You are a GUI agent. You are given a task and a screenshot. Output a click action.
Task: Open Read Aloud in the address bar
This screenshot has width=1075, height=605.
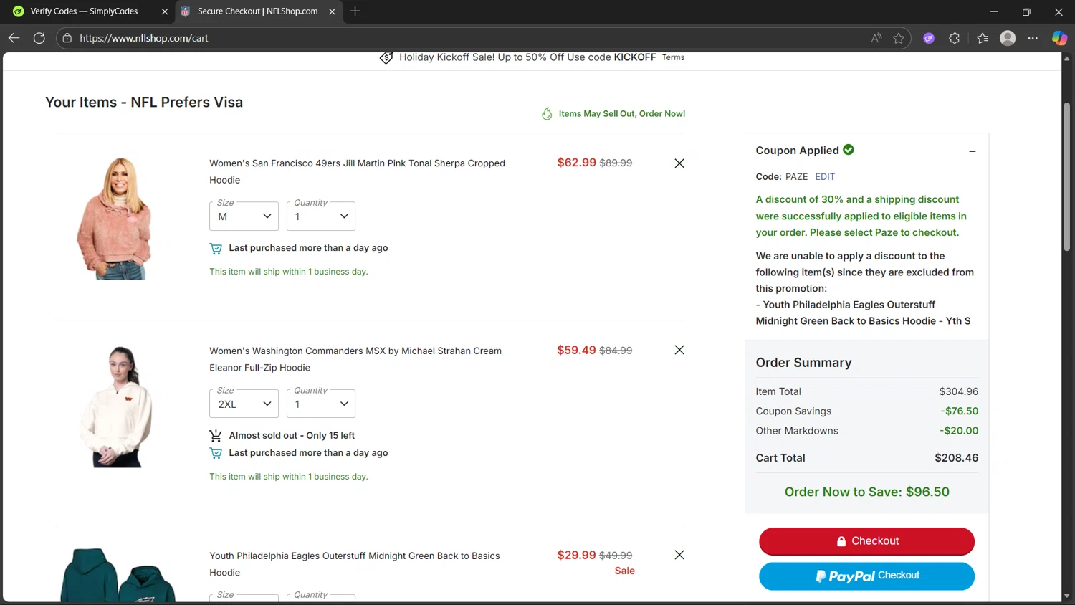[x=876, y=38]
